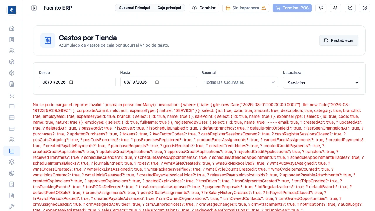Click the ringing bell alerts icon

click(321, 8)
